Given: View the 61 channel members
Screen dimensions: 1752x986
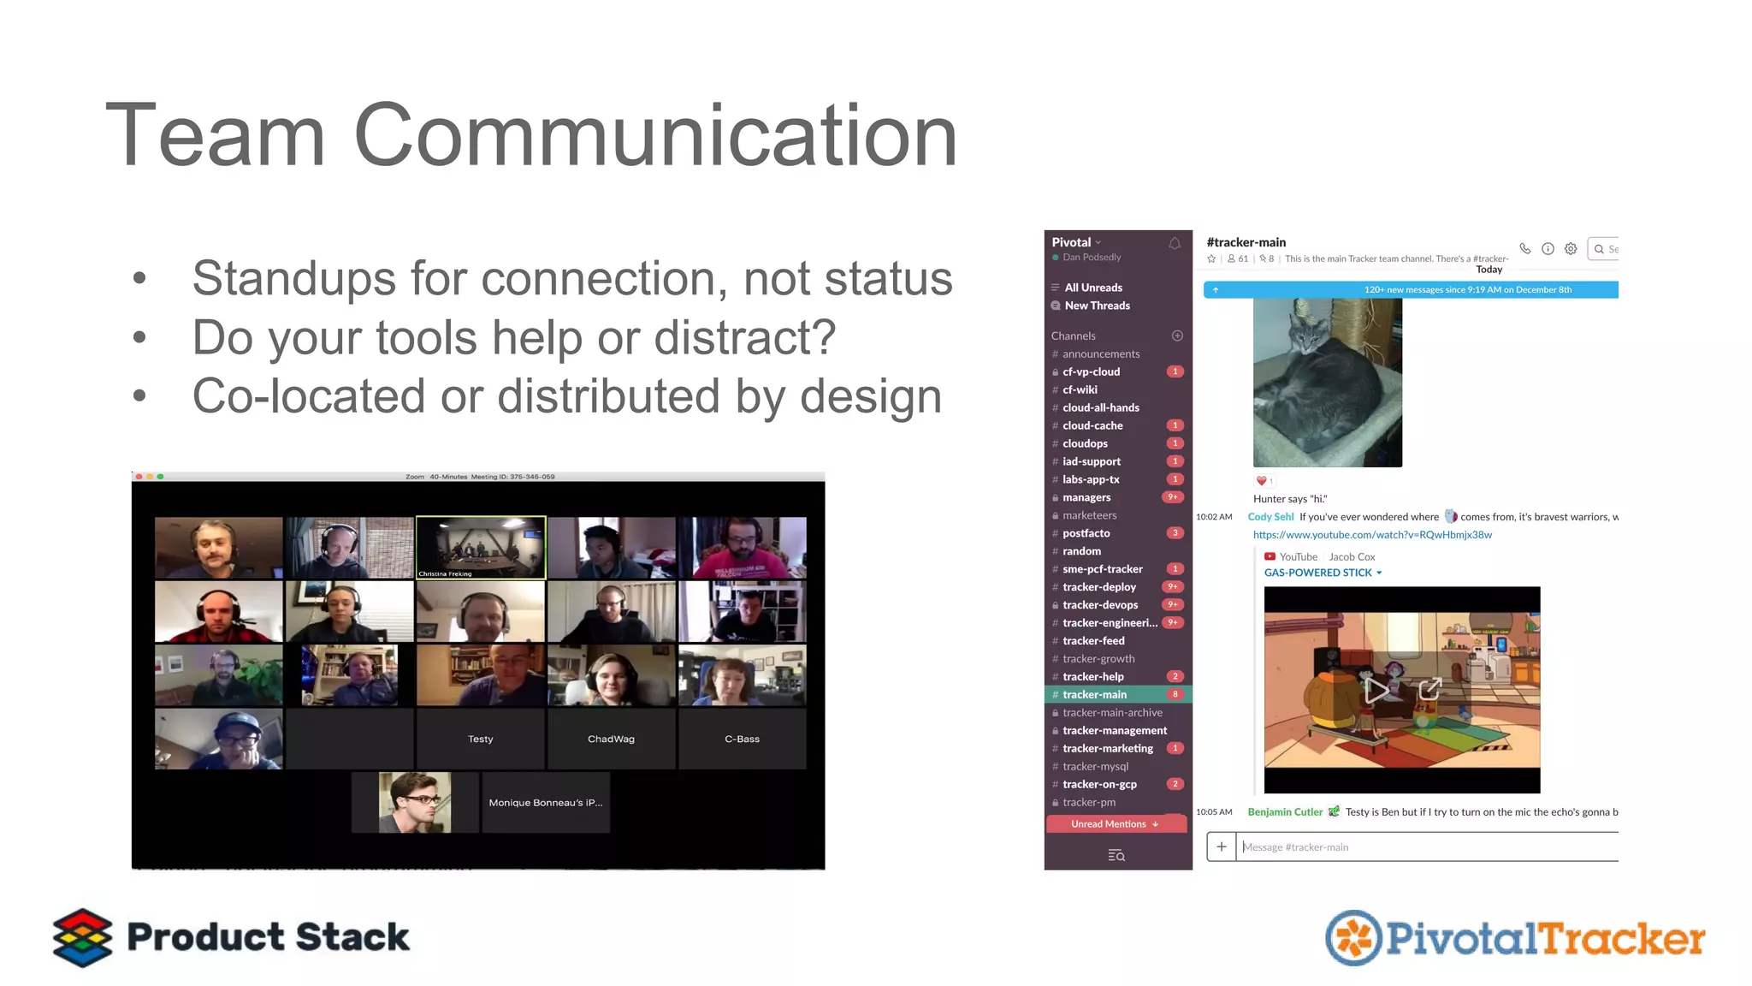Looking at the screenshot, I should (1238, 258).
